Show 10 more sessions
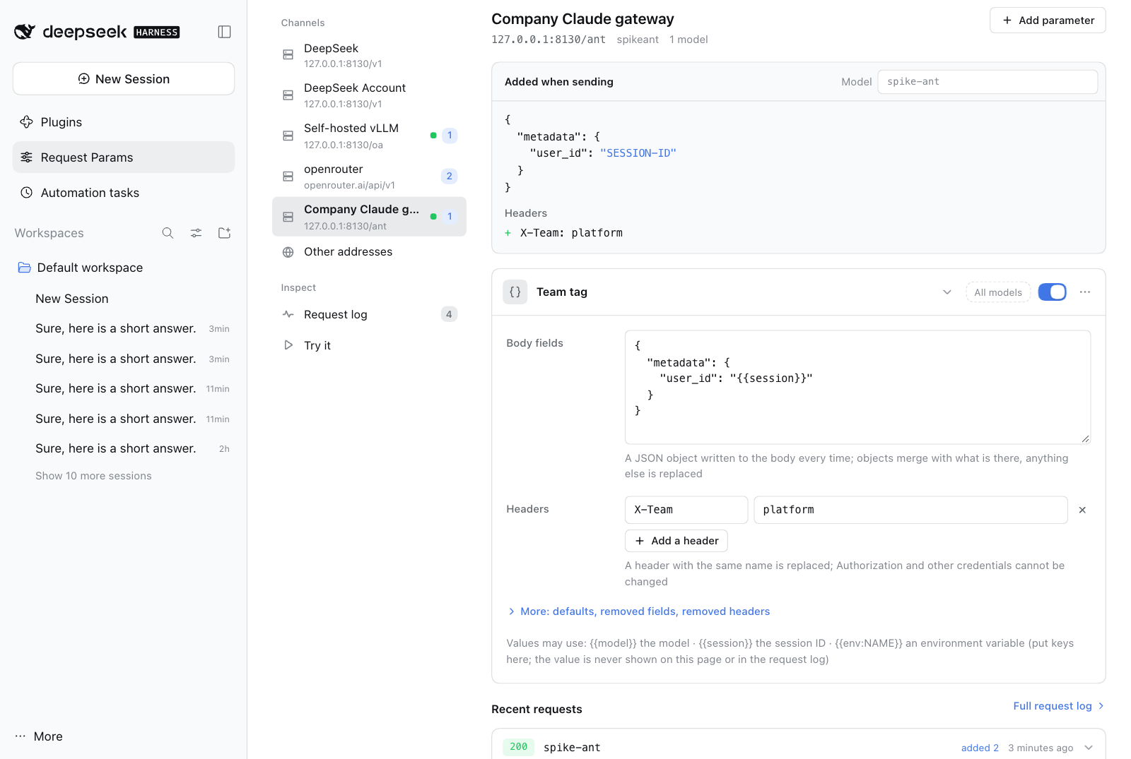Image resolution: width=1131 pixels, height=759 pixels. (93, 476)
